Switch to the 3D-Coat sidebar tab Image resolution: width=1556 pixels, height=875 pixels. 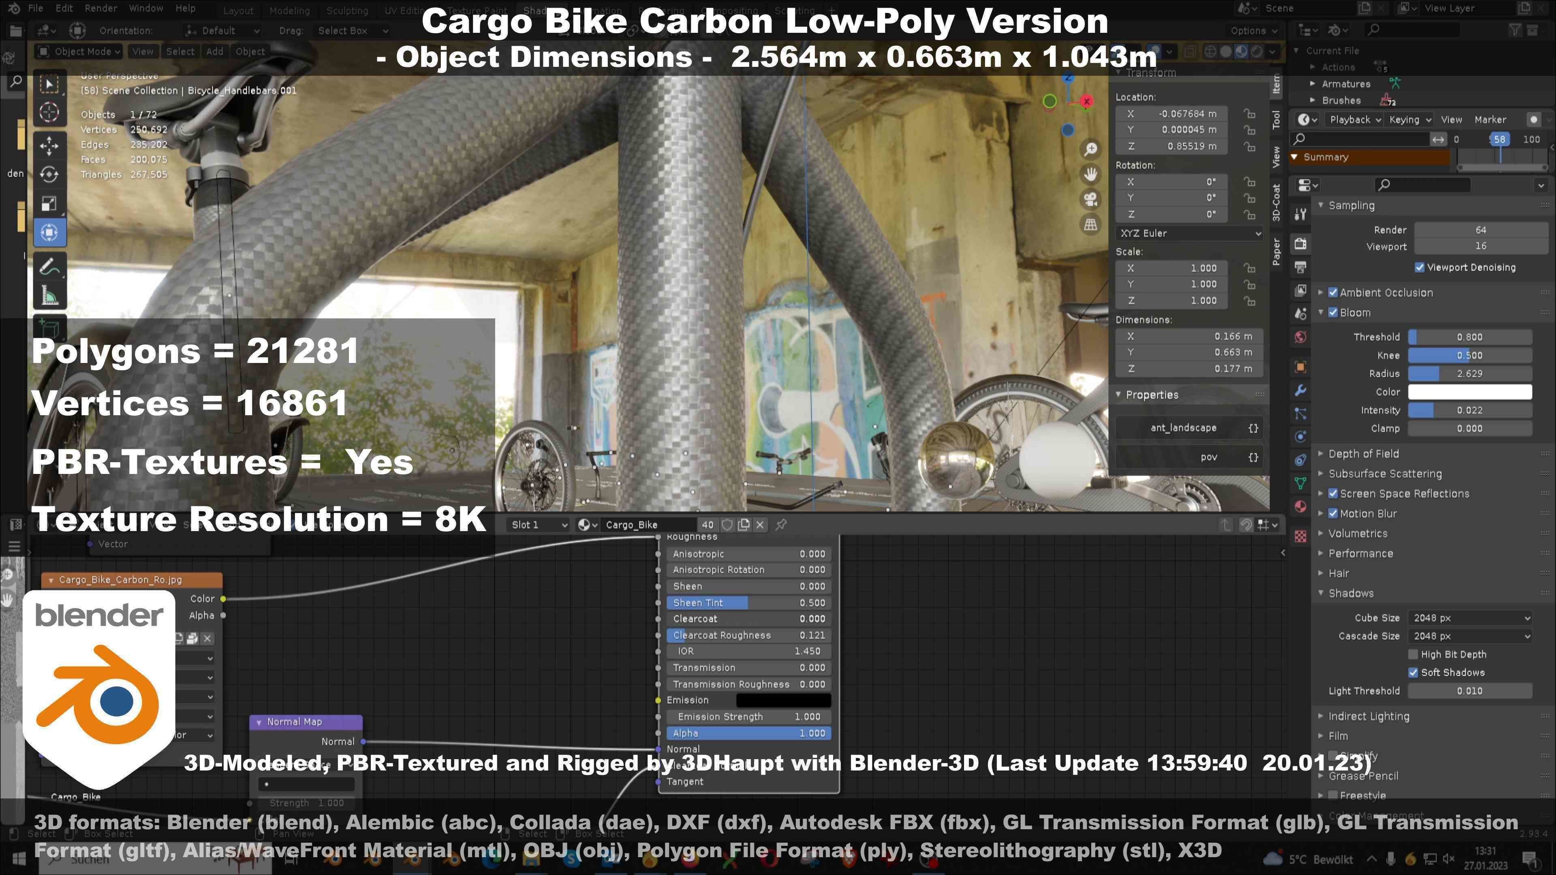1276,202
